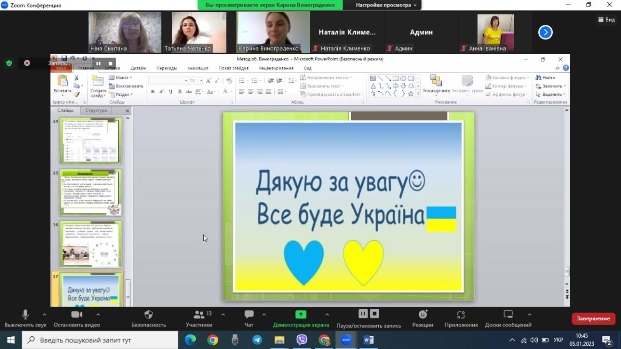Click the Вставить paste button
This screenshot has height=349, width=621.
pyautogui.click(x=63, y=85)
